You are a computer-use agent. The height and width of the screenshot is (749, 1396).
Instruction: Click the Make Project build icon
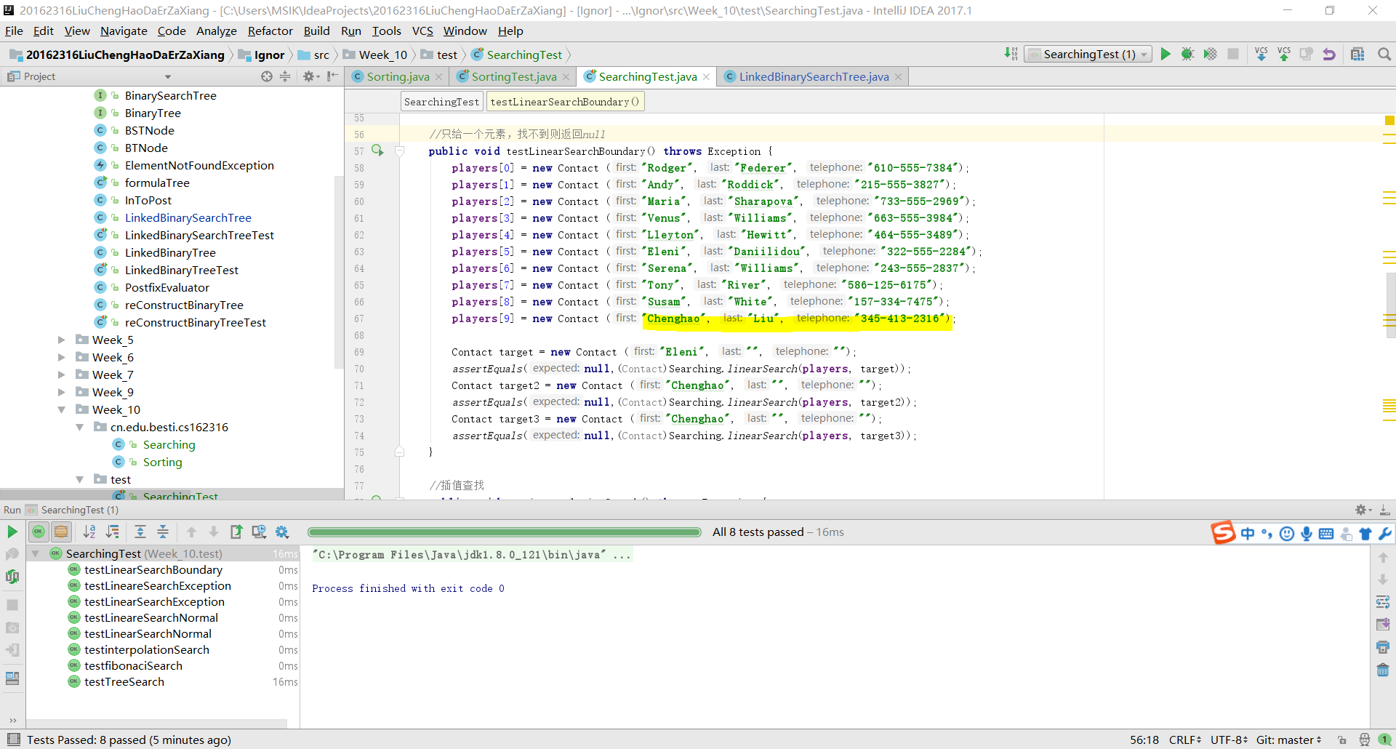pyautogui.click(x=1011, y=54)
